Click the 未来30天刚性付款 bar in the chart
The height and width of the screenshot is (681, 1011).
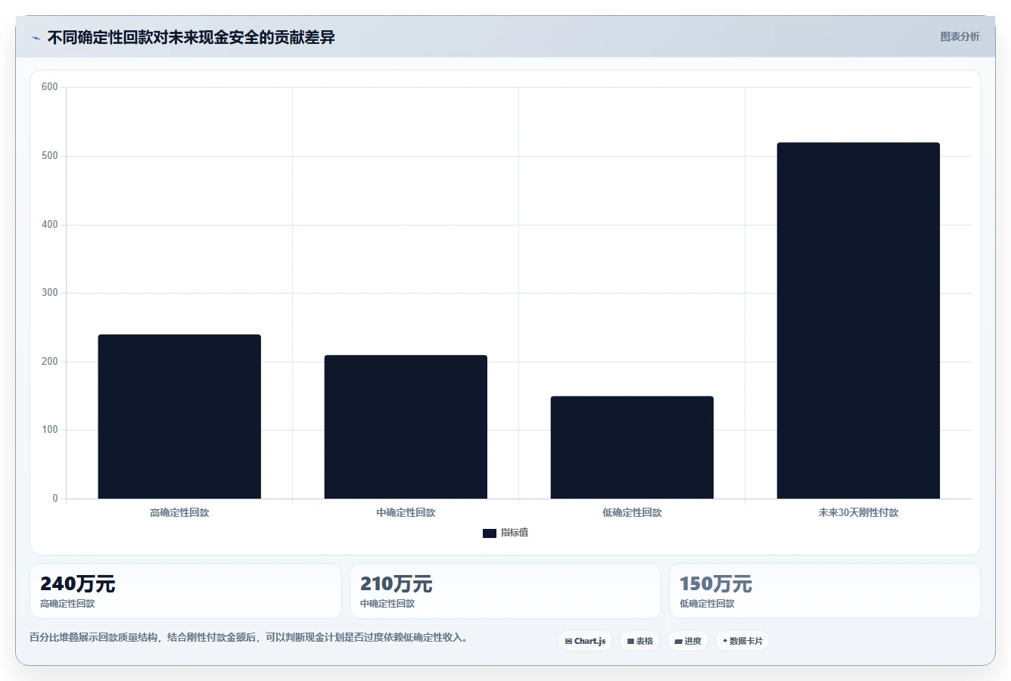point(858,321)
